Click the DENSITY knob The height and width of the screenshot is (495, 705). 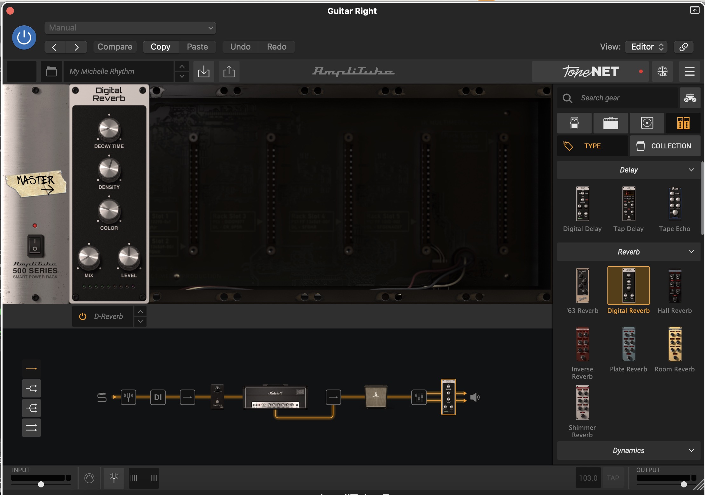[x=109, y=170]
